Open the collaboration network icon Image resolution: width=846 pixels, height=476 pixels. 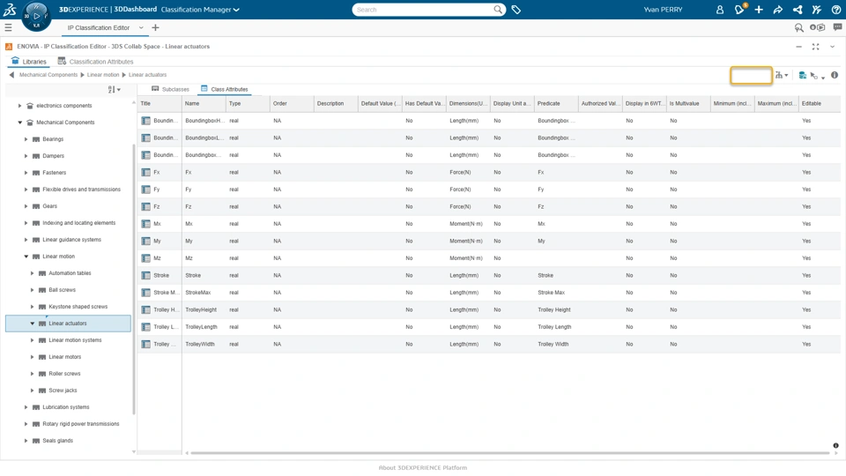[x=798, y=10]
